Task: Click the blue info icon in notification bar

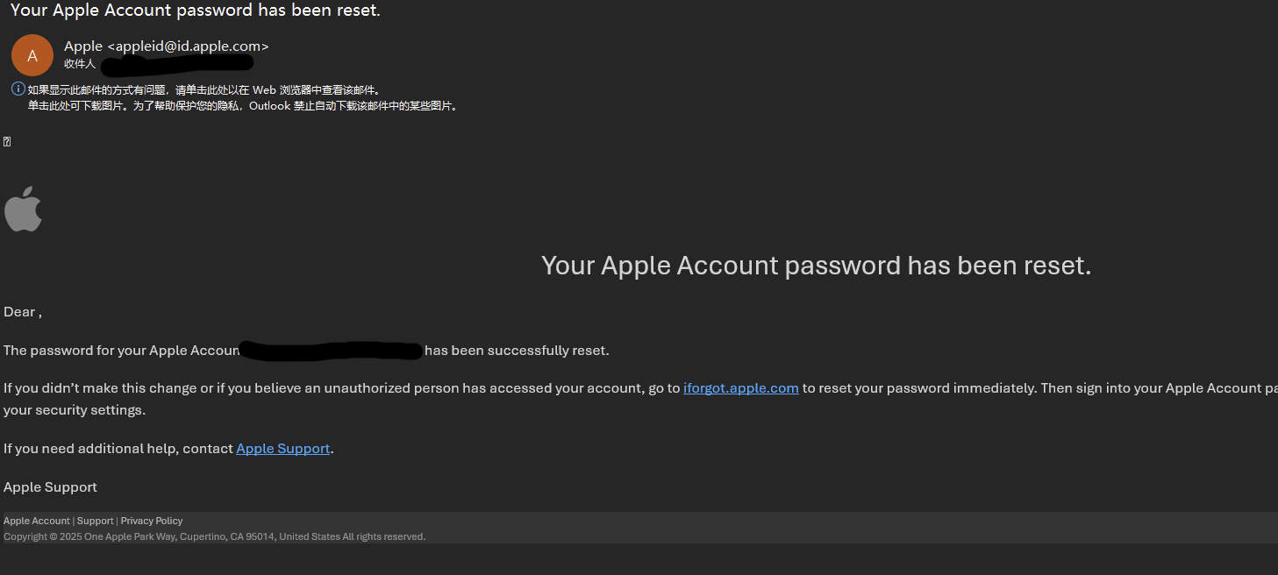Action: [x=18, y=89]
